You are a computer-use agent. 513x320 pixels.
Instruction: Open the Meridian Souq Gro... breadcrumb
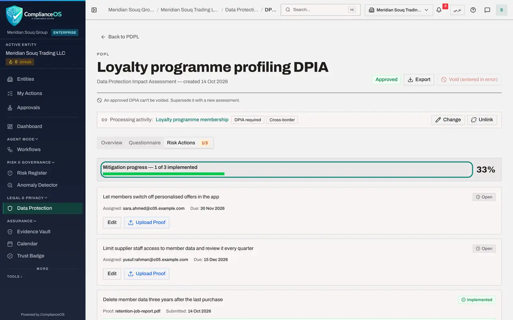pyautogui.click(x=131, y=10)
